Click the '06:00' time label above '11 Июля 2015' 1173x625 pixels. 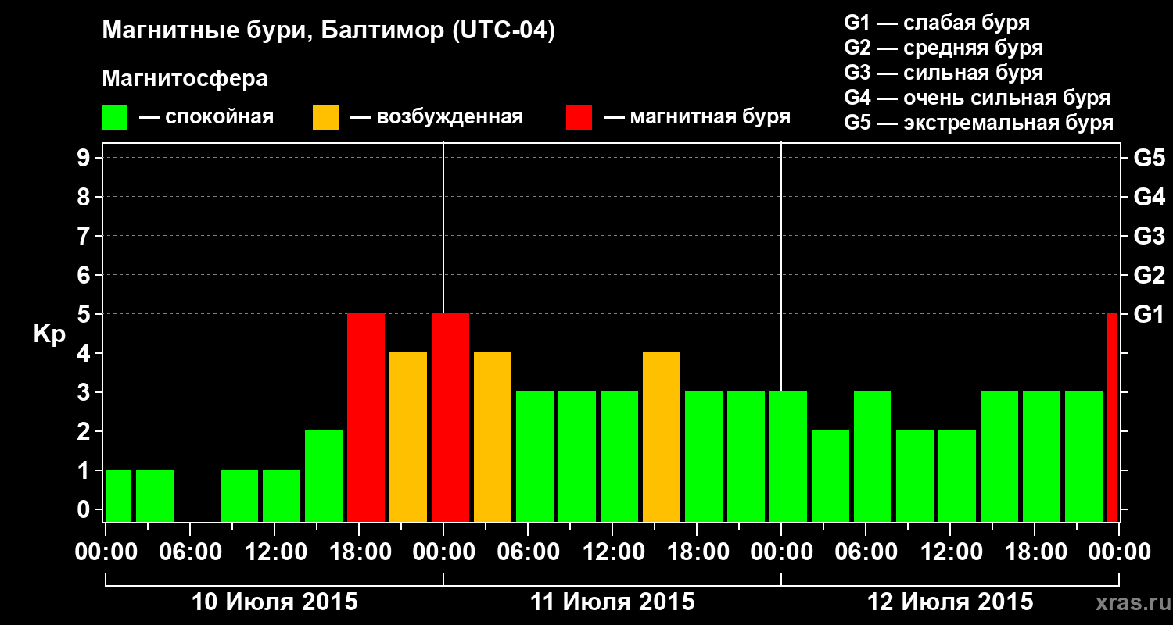(529, 552)
